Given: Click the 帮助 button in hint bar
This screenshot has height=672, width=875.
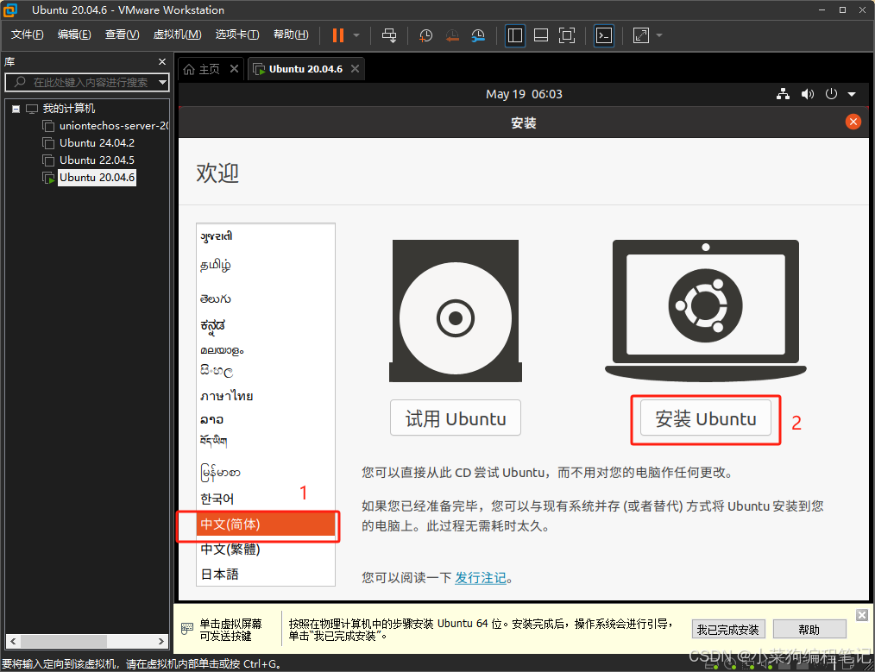Looking at the screenshot, I should (809, 630).
